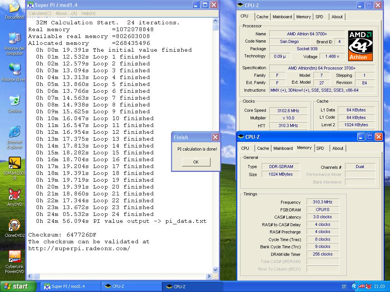Click the Voltage 1.488 v field

coord(332,56)
